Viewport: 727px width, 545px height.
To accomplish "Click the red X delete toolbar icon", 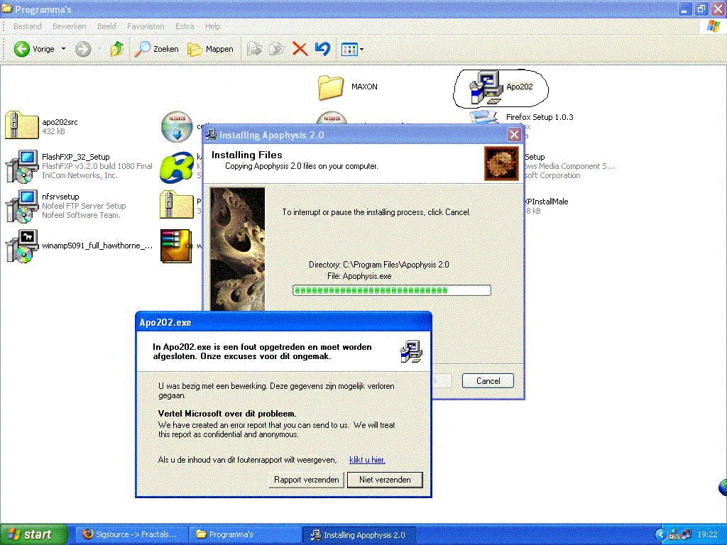I will [x=300, y=49].
